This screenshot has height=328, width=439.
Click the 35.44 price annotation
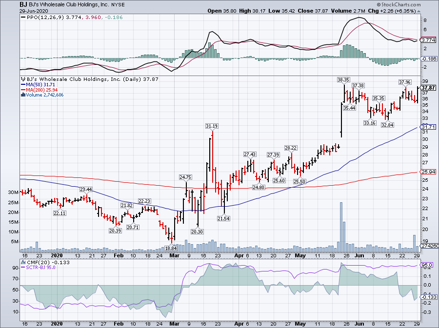pyautogui.click(x=349, y=108)
